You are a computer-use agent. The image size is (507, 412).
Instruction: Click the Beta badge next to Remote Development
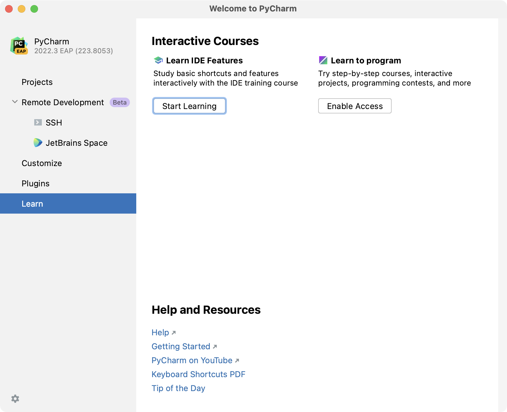pyautogui.click(x=119, y=102)
